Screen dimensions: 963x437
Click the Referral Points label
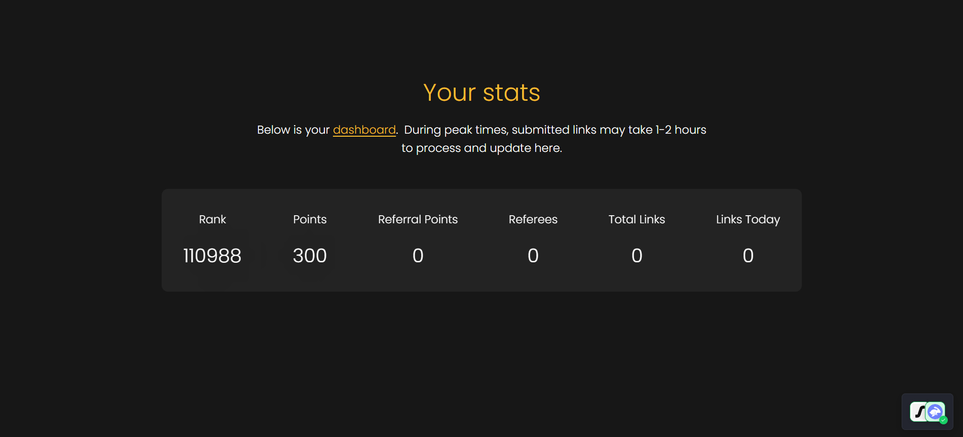click(x=418, y=219)
